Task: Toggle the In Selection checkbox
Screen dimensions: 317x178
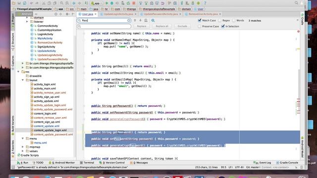Action: [x=223, y=26]
